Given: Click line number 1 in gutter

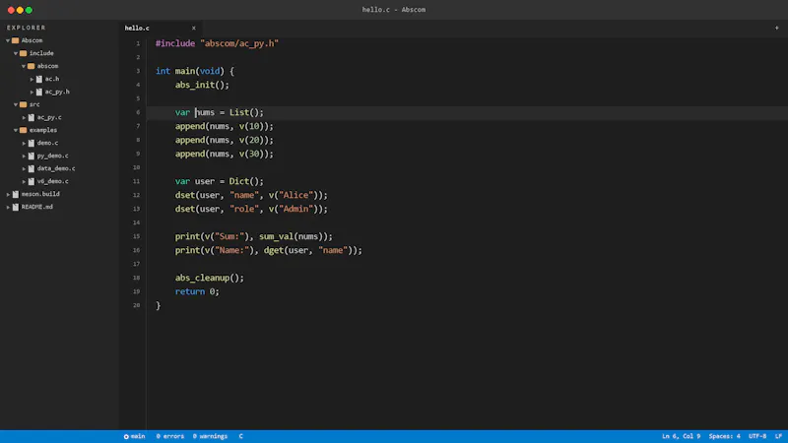Looking at the screenshot, I should (138, 43).
